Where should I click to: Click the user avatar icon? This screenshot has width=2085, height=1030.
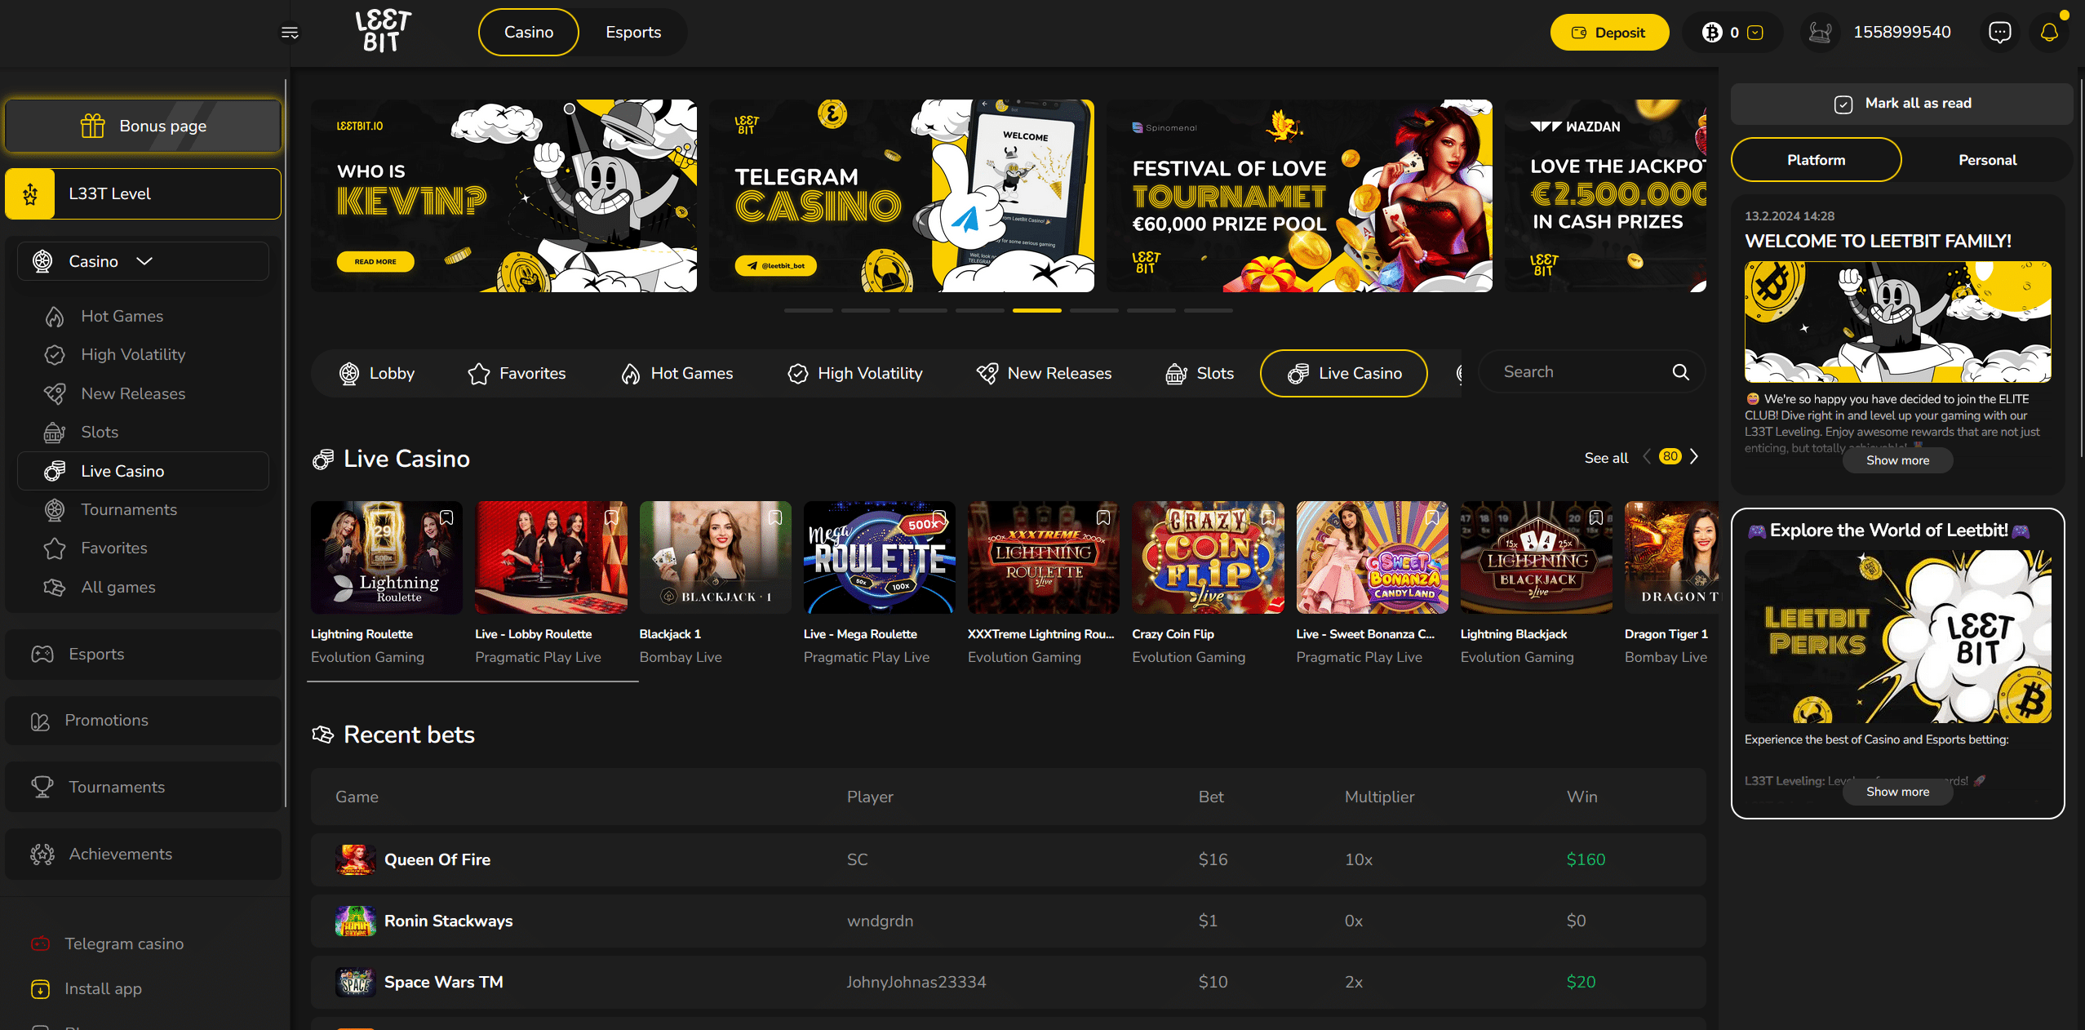[1821, 33]
